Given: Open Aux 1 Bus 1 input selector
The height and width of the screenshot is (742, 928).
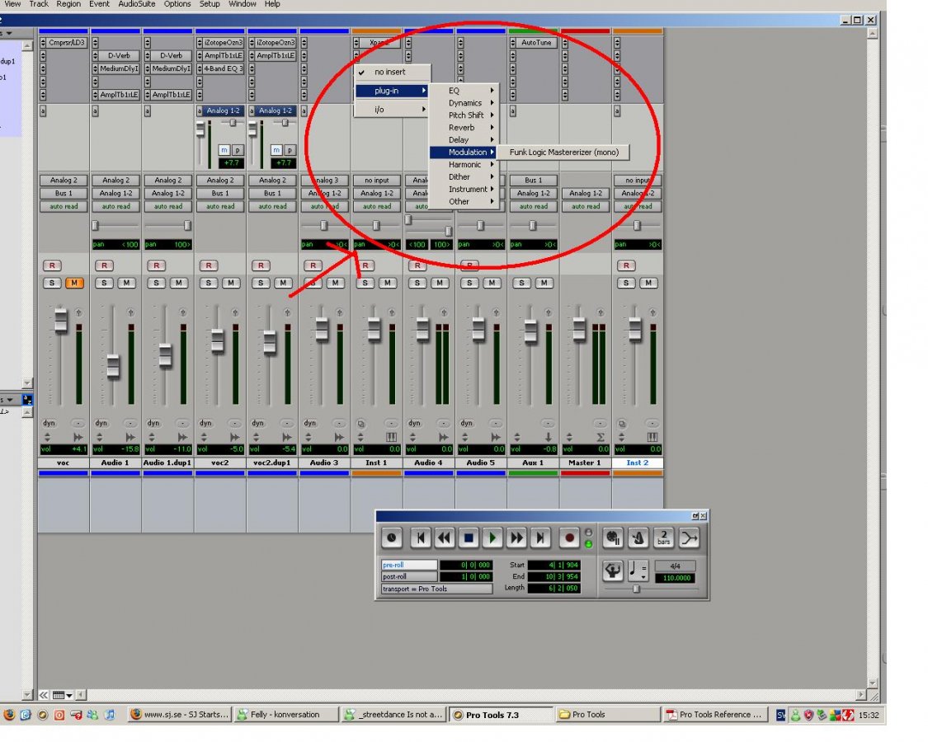Looking at the screenshot, I should (533, 180).
